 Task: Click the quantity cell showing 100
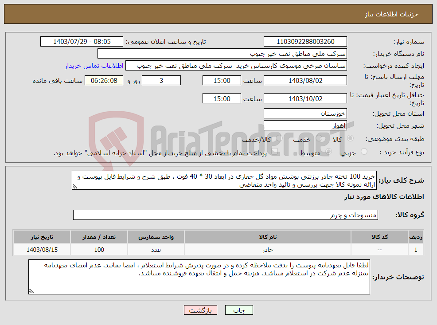point(99,250)
